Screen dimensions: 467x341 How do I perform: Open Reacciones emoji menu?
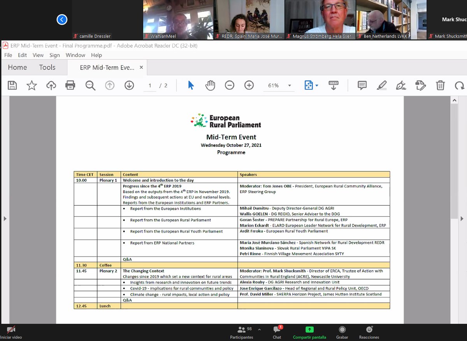click(369, 333)
